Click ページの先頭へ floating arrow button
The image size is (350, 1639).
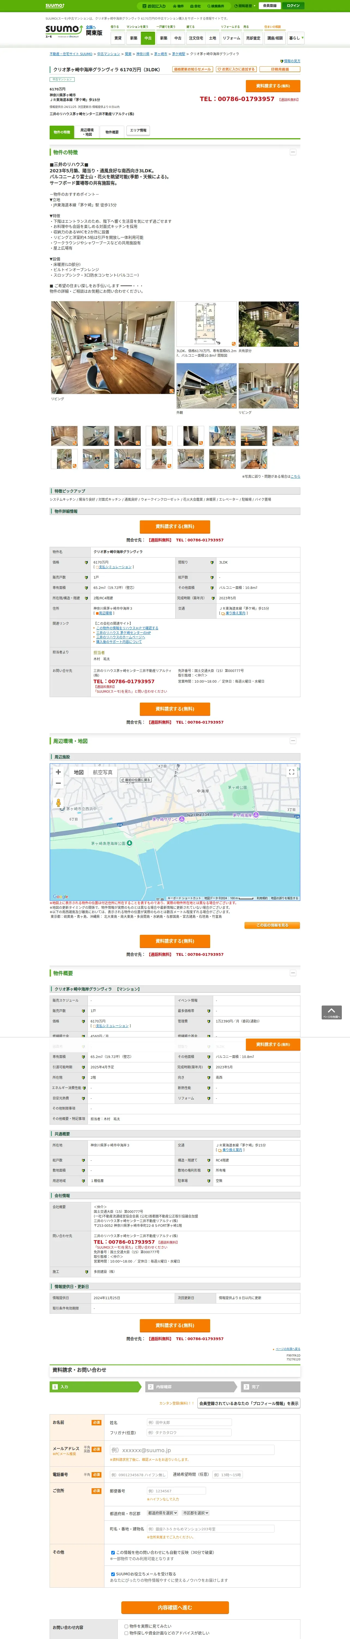(x=331, y=1012)
